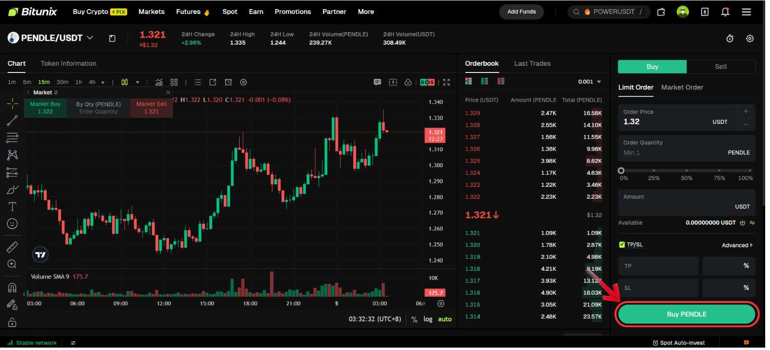Toggle the auto scale button

click(445, 319)
